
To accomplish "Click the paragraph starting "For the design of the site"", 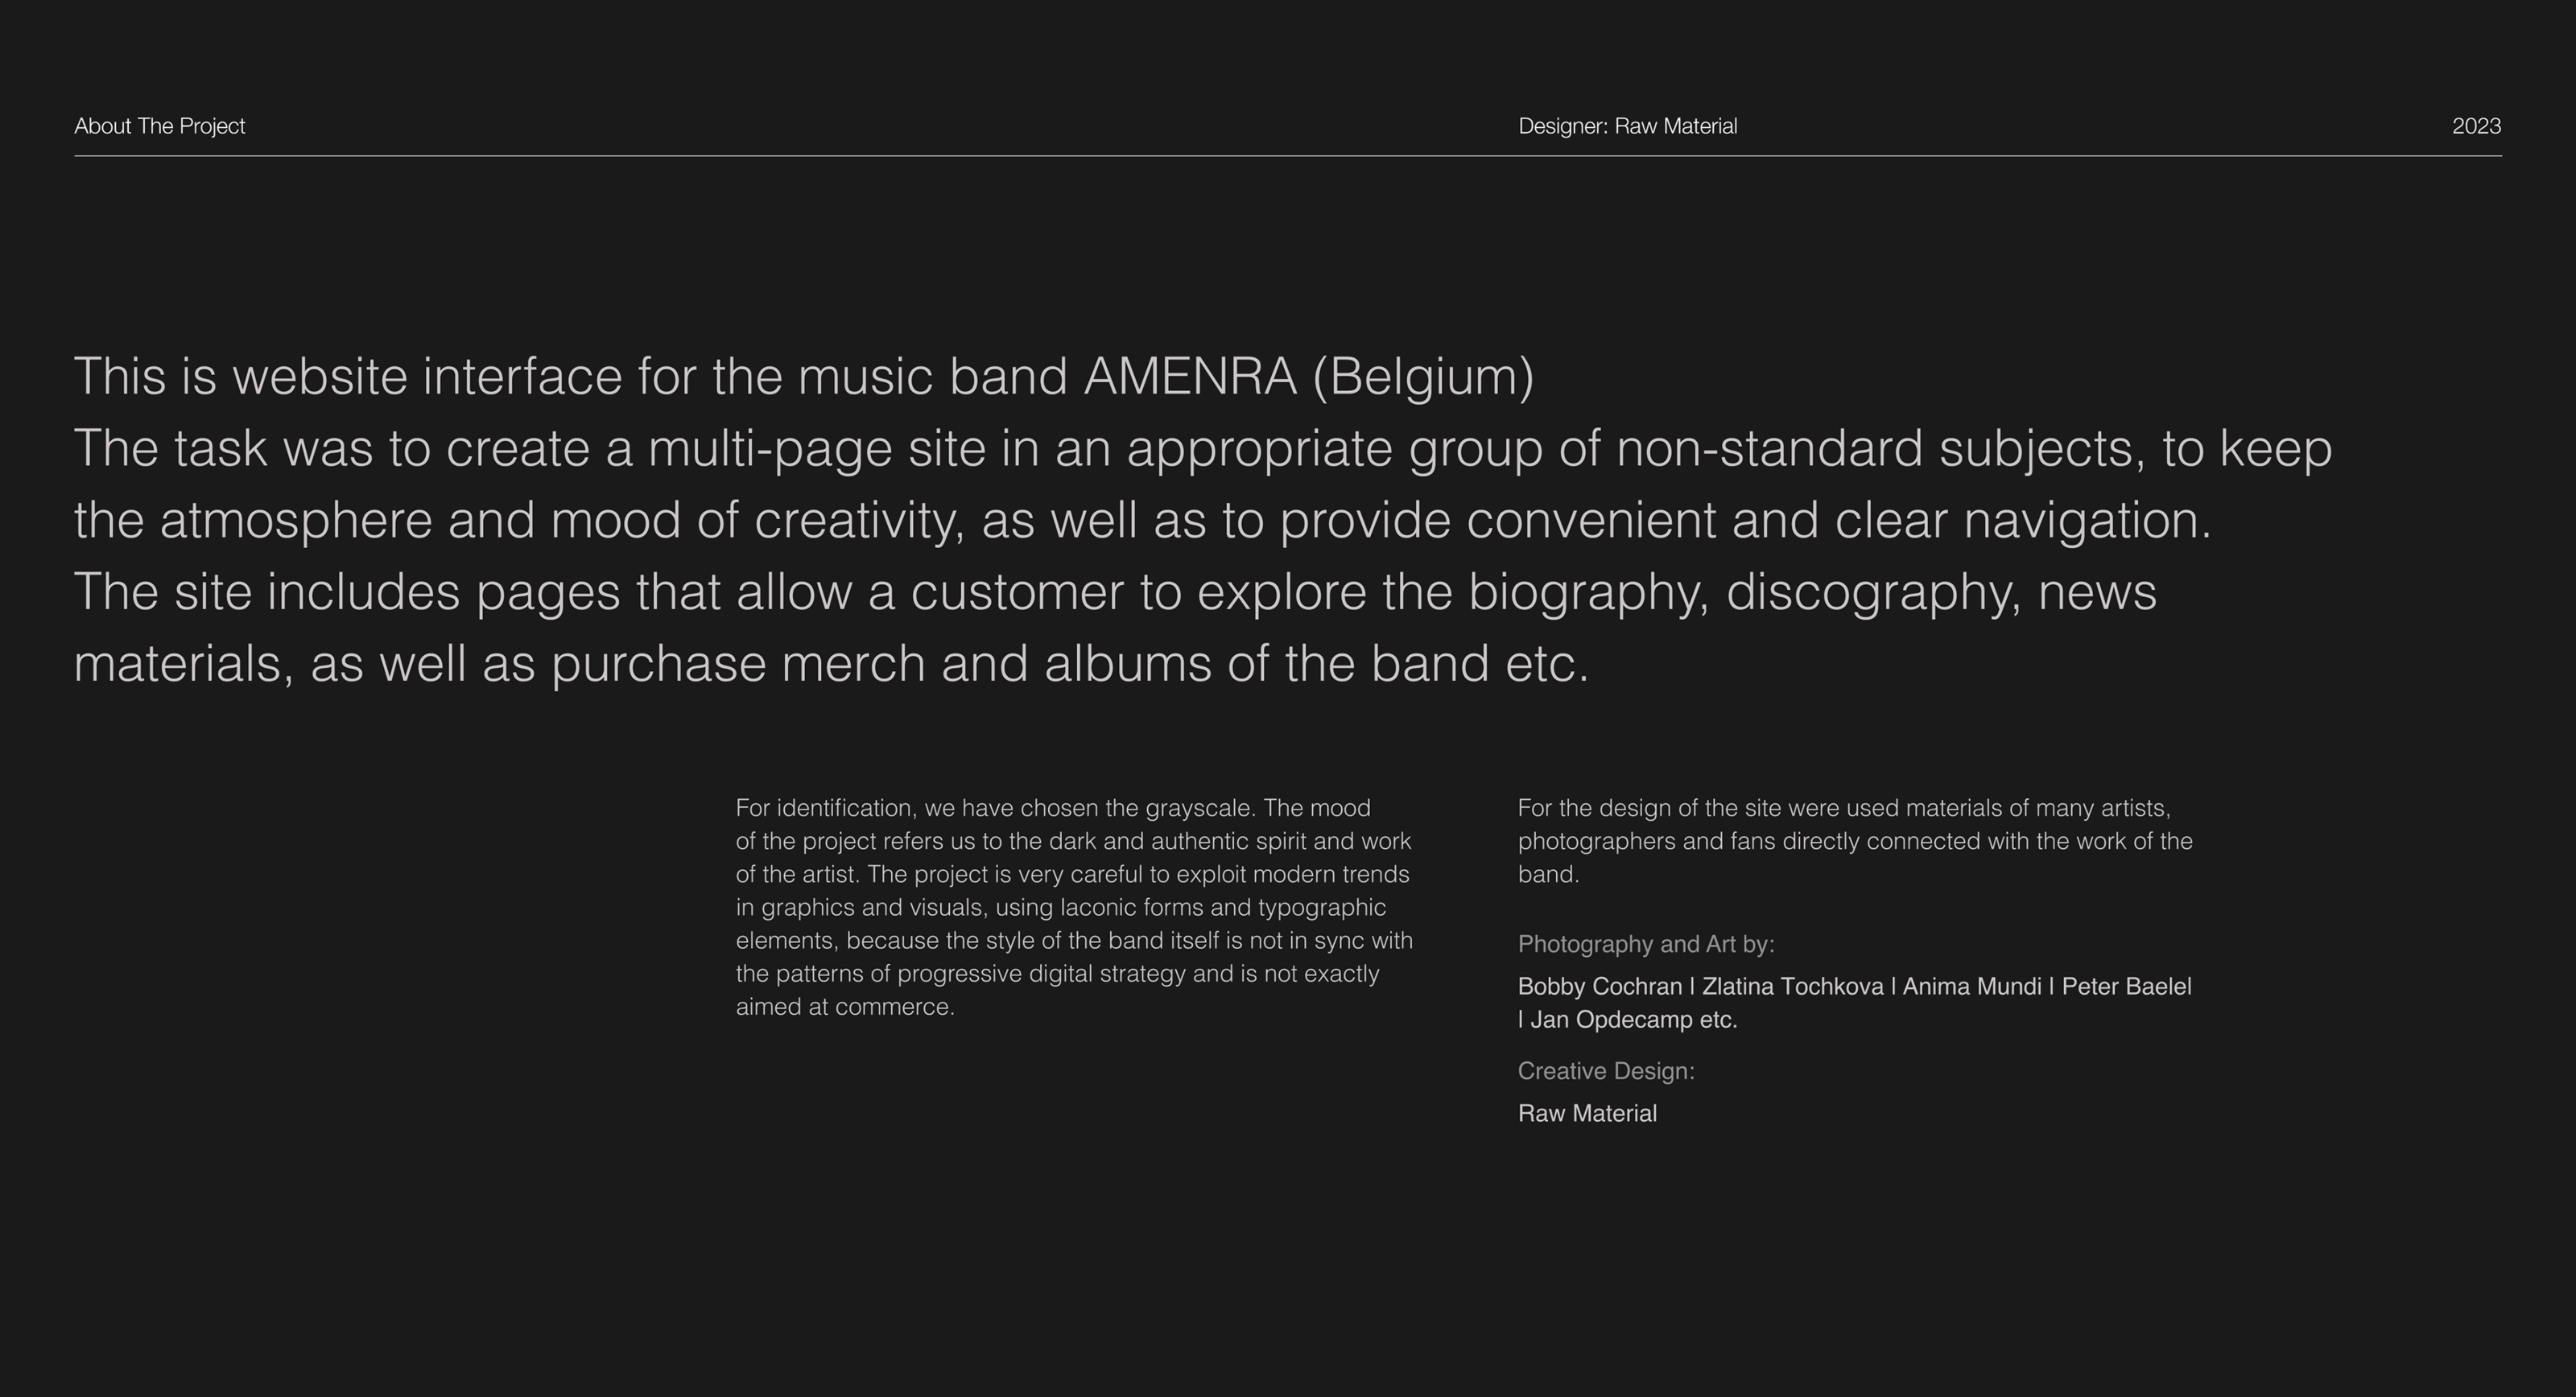I will coord(1855,840).
